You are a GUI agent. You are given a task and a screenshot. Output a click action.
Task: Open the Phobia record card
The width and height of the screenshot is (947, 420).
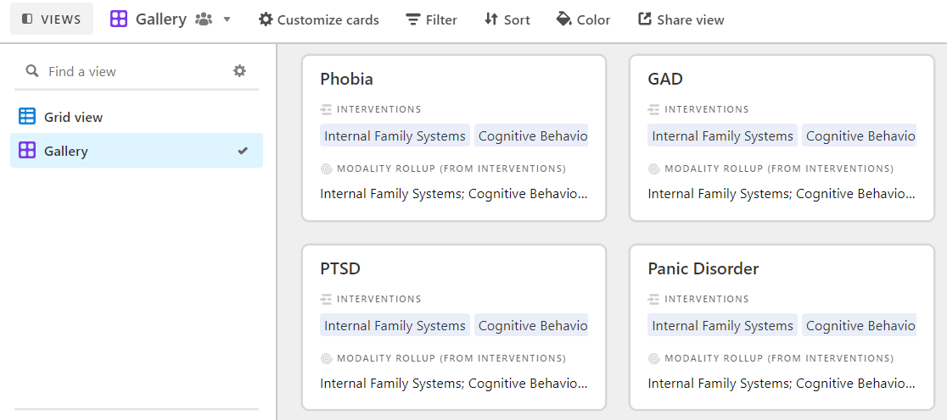454,138
